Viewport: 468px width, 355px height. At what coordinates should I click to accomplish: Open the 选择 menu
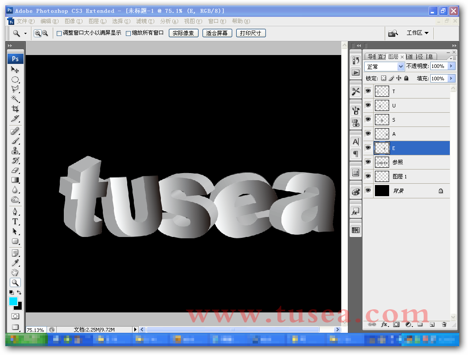tap(121, 21)
